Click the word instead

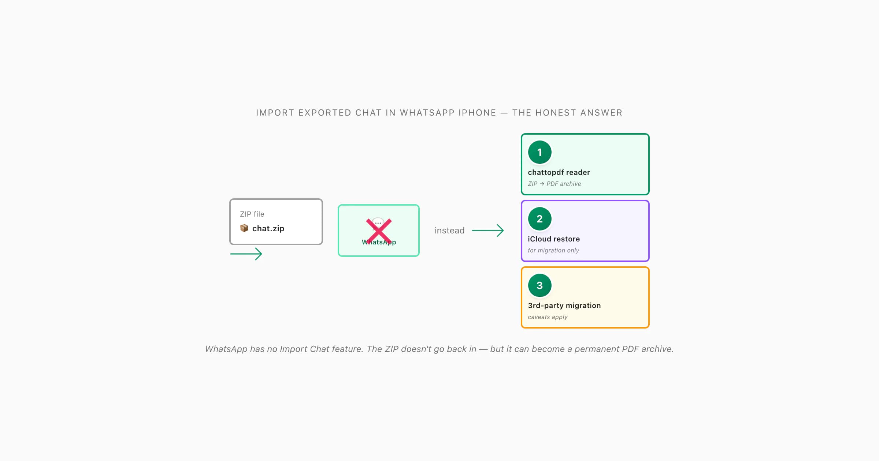449,230
